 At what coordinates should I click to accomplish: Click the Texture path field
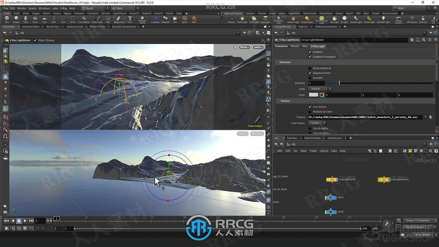click(365, 117)
